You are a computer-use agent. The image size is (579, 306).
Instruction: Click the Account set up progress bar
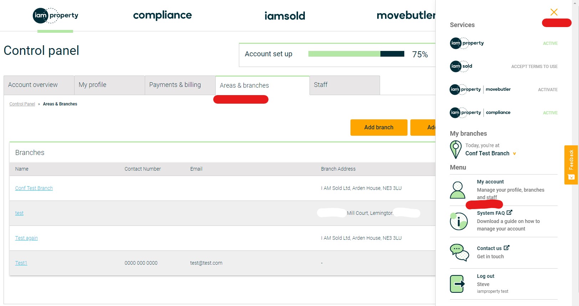pos(356,54)
